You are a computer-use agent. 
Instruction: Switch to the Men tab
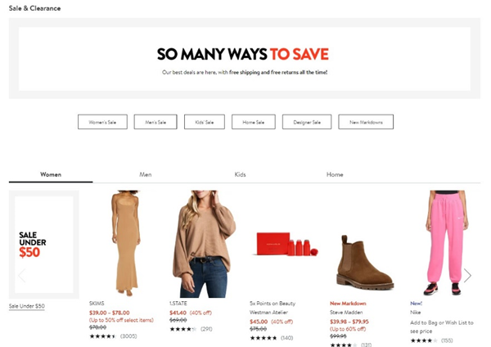146,174
